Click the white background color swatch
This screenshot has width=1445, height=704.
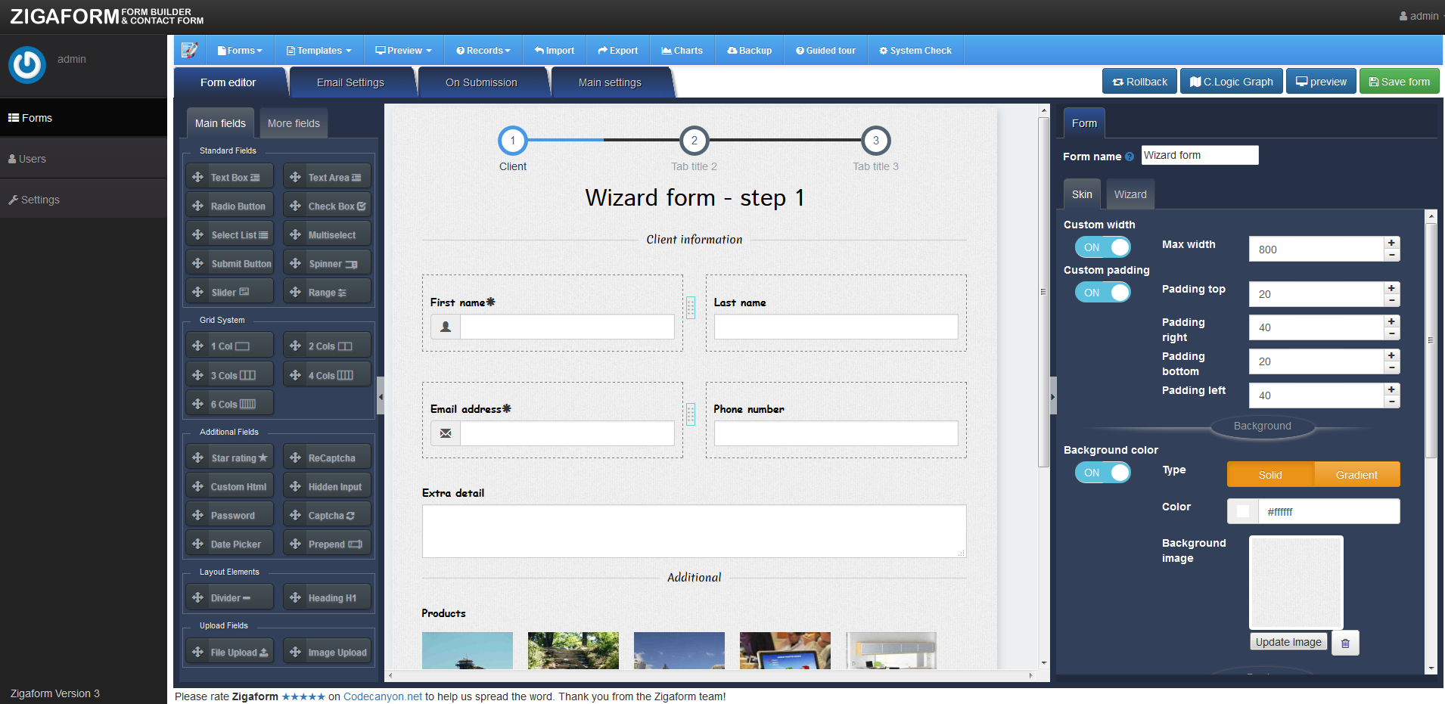pyautogui.click(x=1241, y=511)
